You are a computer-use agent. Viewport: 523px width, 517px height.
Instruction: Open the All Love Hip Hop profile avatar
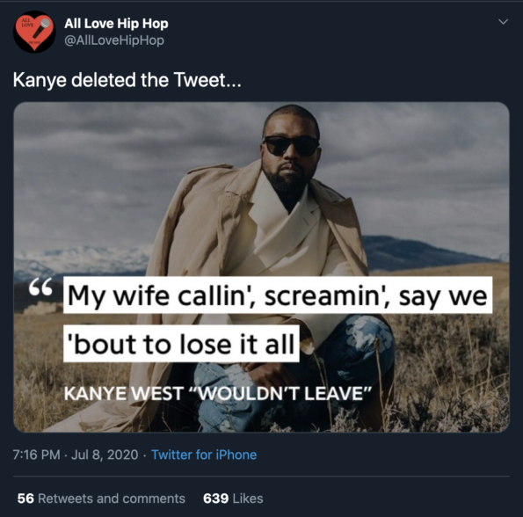(34, 32)
